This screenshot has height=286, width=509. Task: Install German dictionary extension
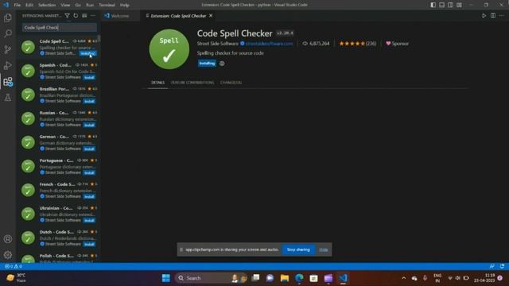89,149
